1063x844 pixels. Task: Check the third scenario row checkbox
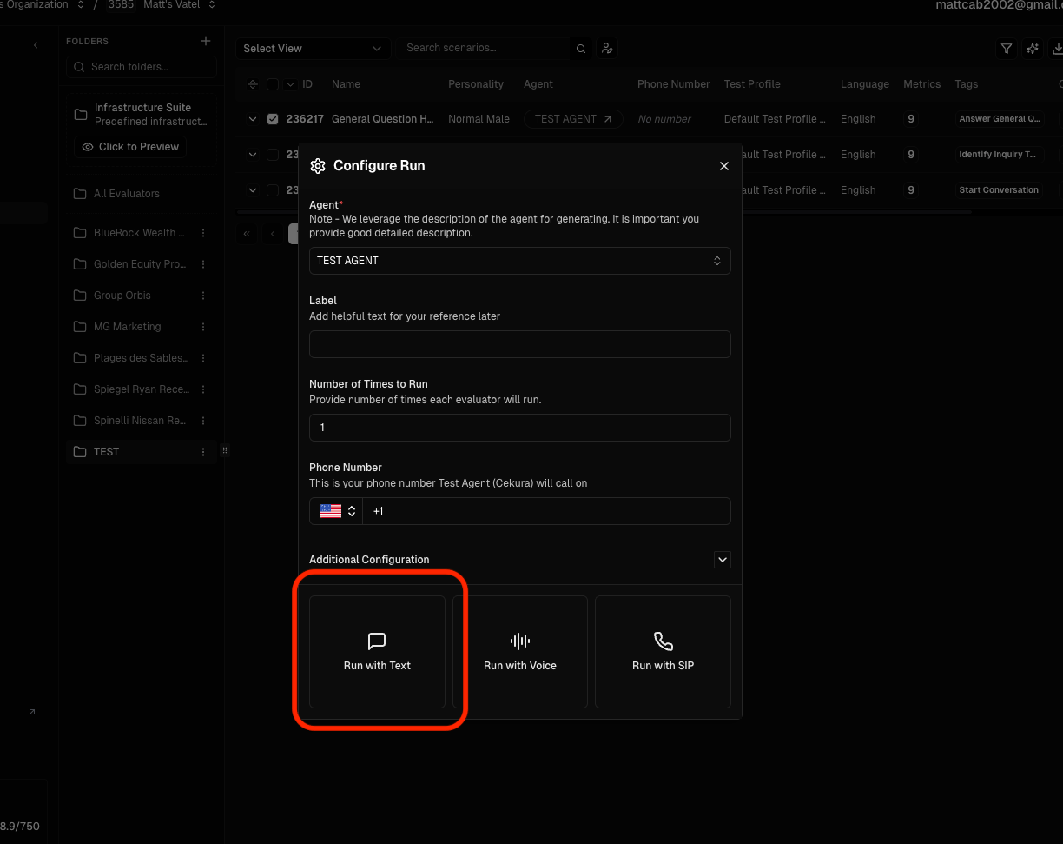(273, 190)
